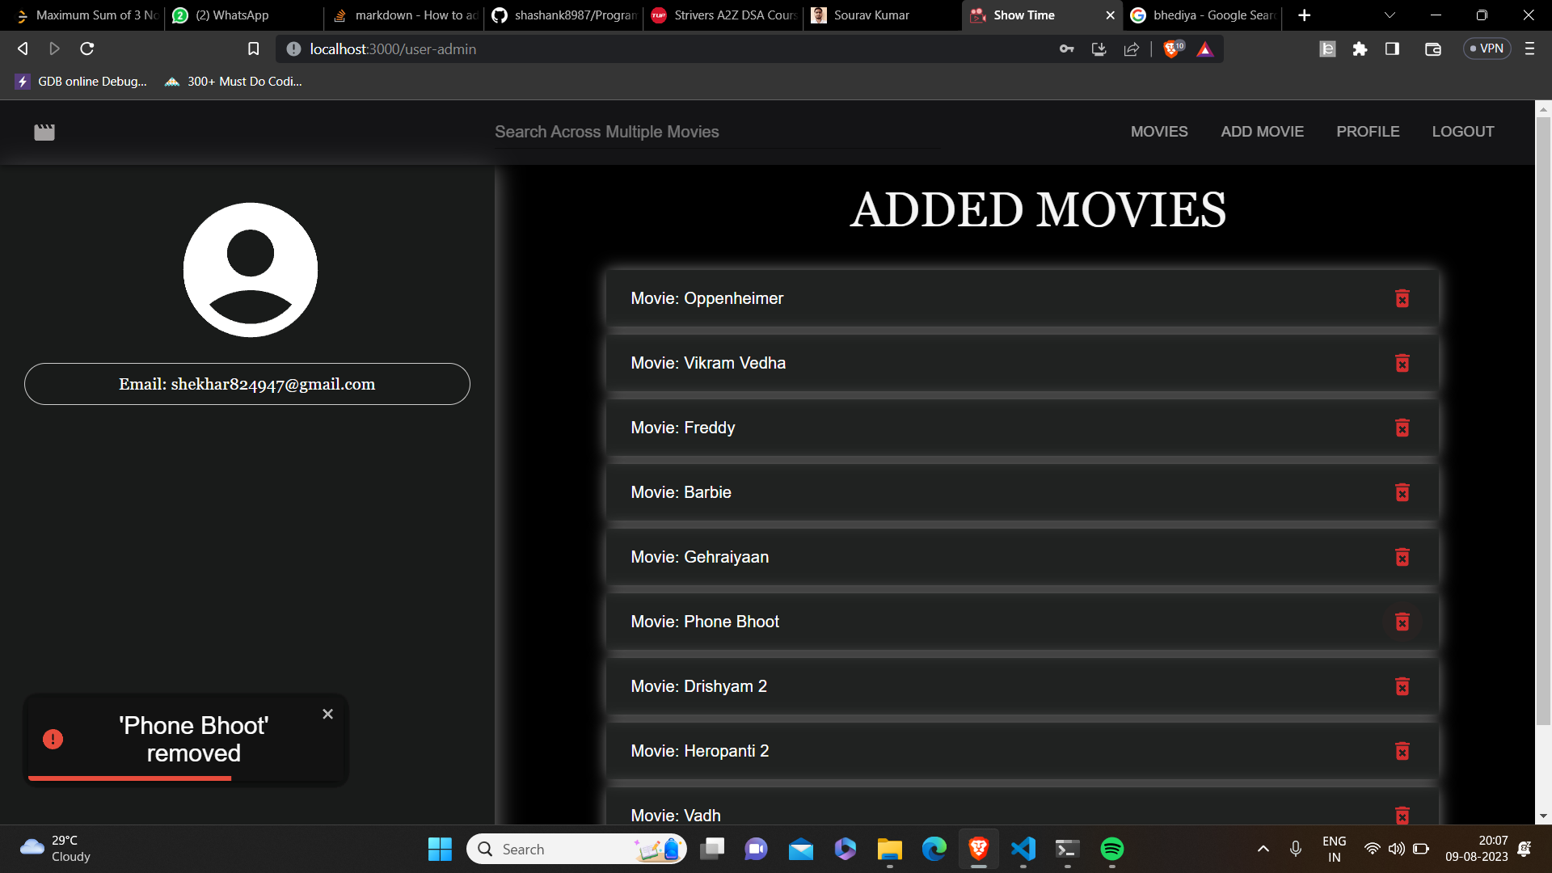Dismiss the 'Phone Bhoot' removed notification
The image size is (1552, 873).
(327, 714)
